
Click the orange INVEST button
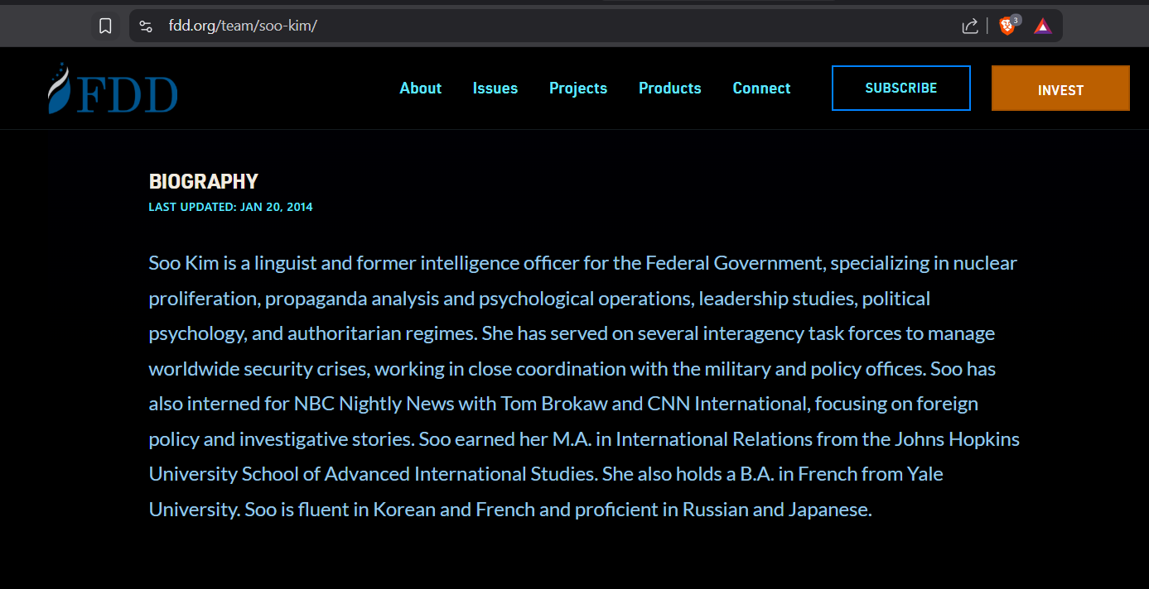coord(1060,89)
